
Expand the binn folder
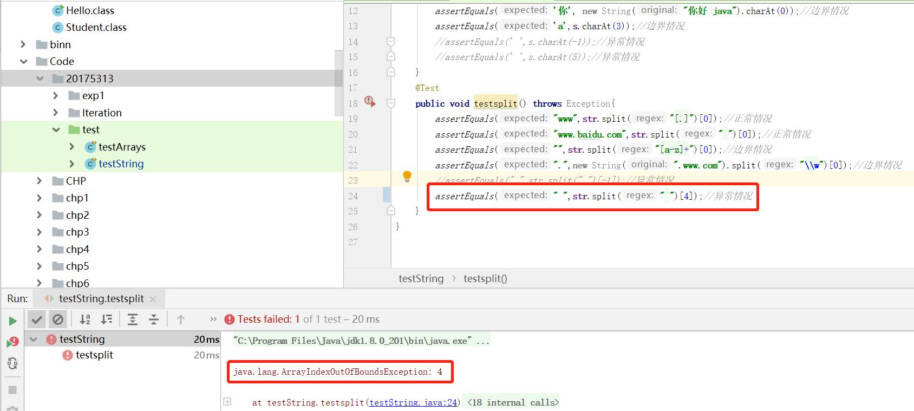pyautogui.click(x=23, y=44)
